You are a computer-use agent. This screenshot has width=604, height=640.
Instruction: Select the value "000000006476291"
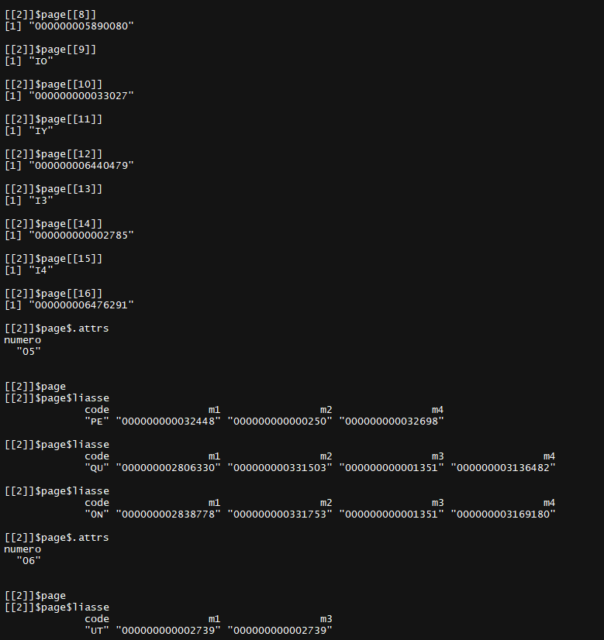(x=81, y=305)
